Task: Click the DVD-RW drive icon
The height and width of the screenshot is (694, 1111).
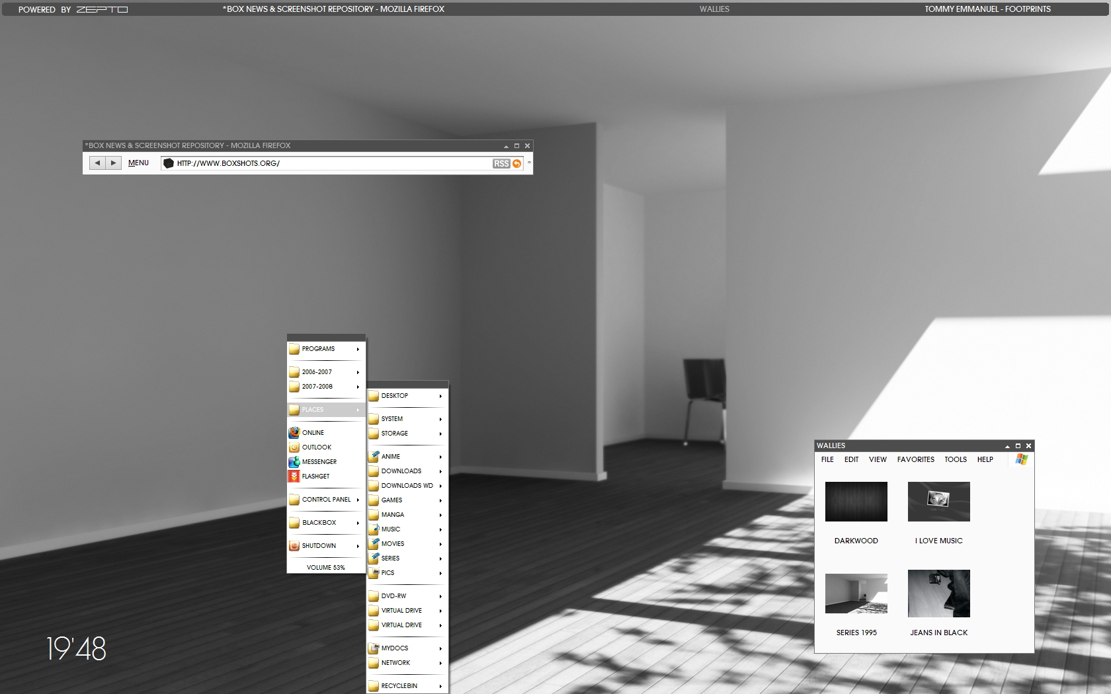Action: click(374, 596)
